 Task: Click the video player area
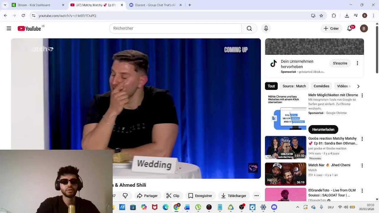[136, 108]
